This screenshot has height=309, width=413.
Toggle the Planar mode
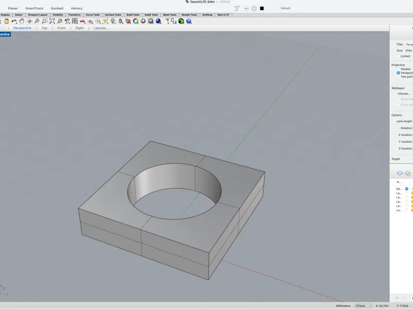coord(13,8)
